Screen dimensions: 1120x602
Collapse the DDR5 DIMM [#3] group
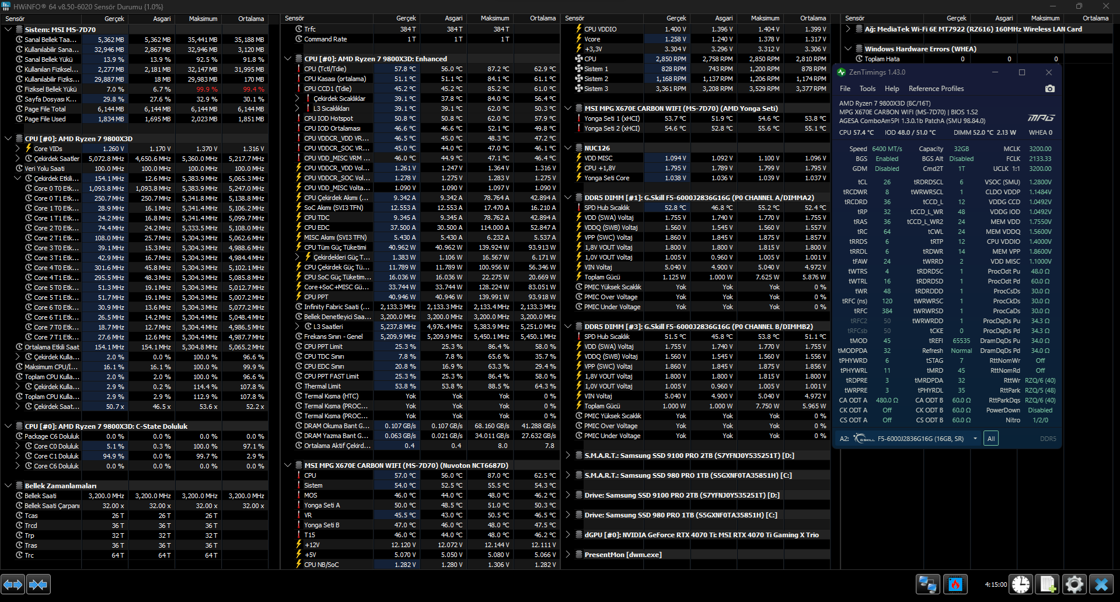click(568, 327)
